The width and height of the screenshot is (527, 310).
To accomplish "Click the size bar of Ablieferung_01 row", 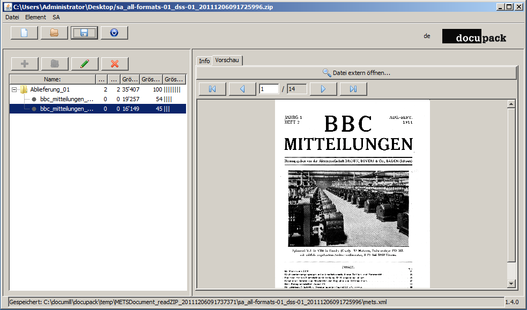I will pos(172,89).
